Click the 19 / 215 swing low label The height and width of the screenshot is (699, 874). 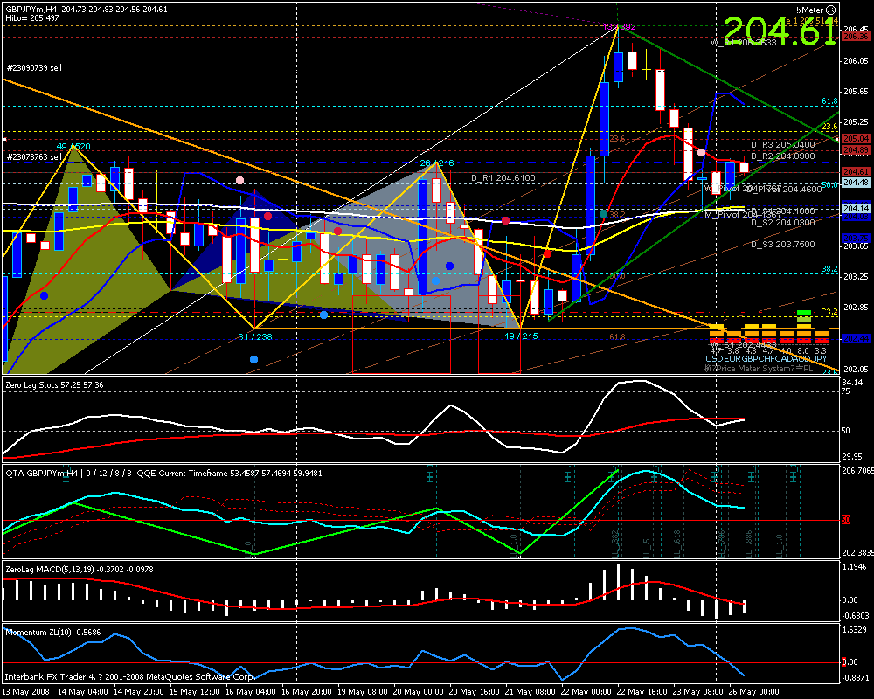521,336
